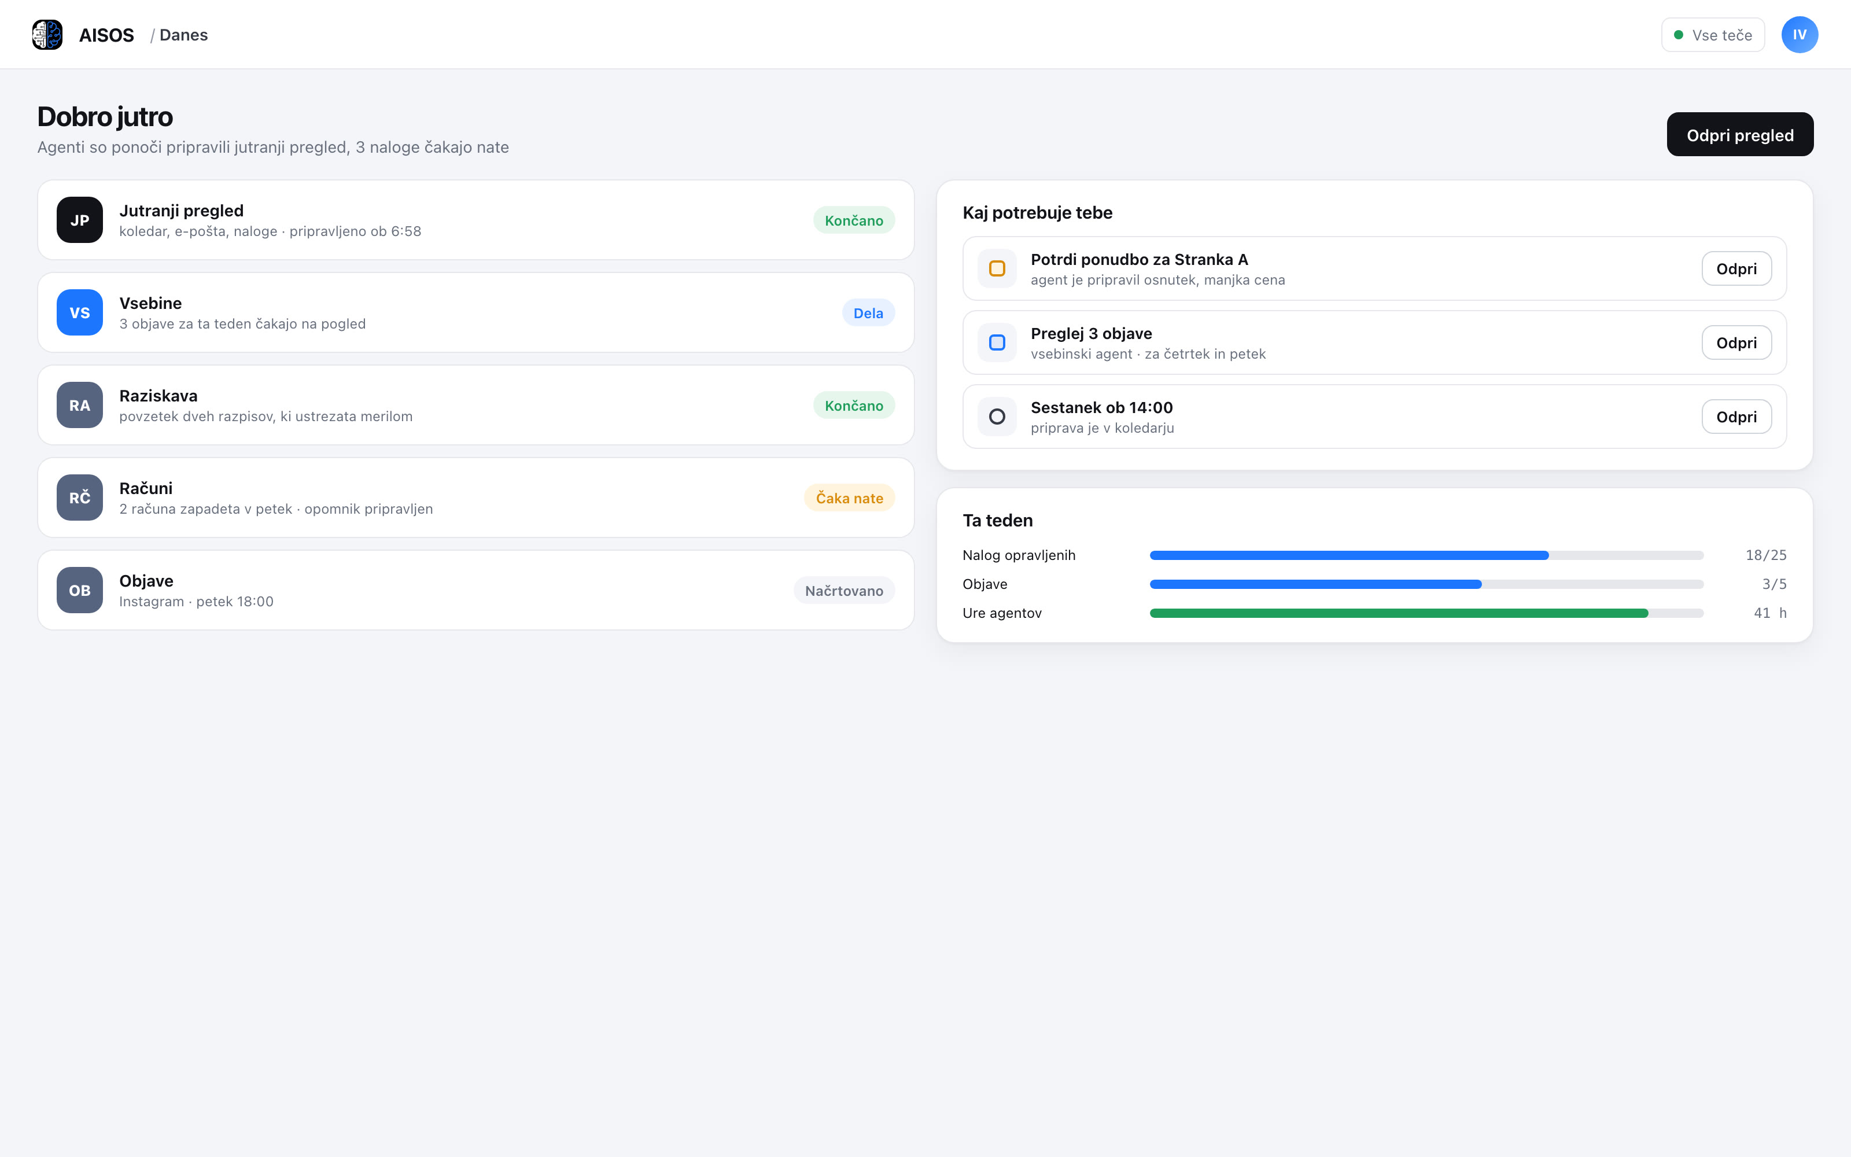This screenshot has width=1851, height=1157.
Task: Click the Nalog opravljenih progress bar
Action: [x=1426, y=555]
